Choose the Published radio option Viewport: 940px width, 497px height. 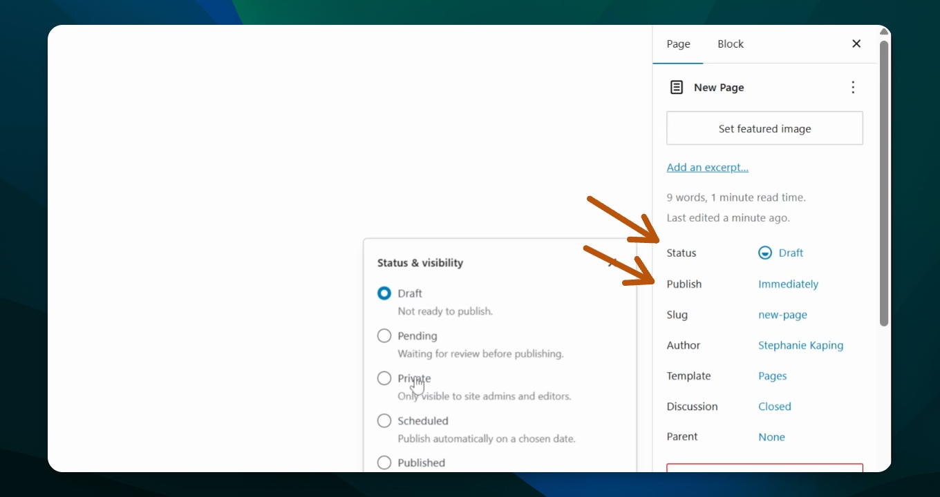(x=384, y=462)
